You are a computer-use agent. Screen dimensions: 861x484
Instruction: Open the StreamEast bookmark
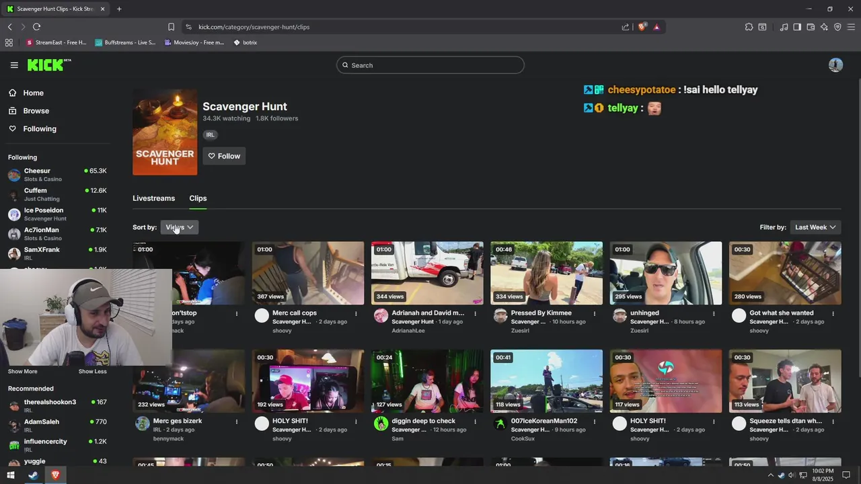(x=57, y=42)
